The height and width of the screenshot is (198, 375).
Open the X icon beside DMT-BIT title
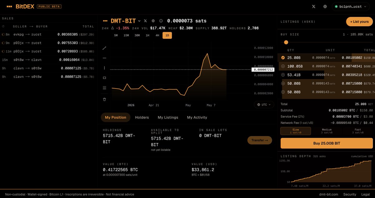[145, 21]
